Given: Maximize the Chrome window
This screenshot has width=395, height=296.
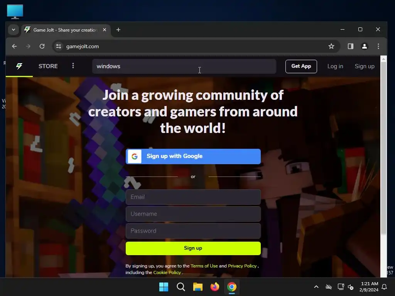Looking at the screenshot, I should point(360,29).
